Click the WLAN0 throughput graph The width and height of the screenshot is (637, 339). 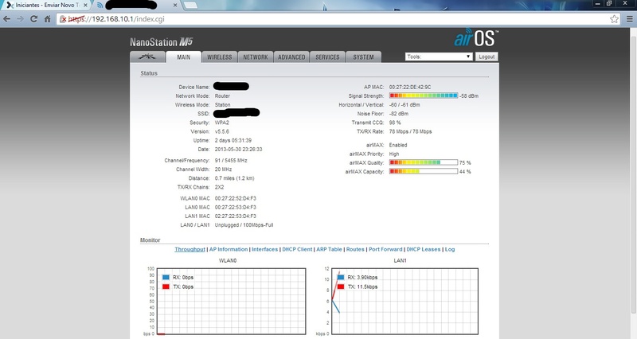point(231,302)
